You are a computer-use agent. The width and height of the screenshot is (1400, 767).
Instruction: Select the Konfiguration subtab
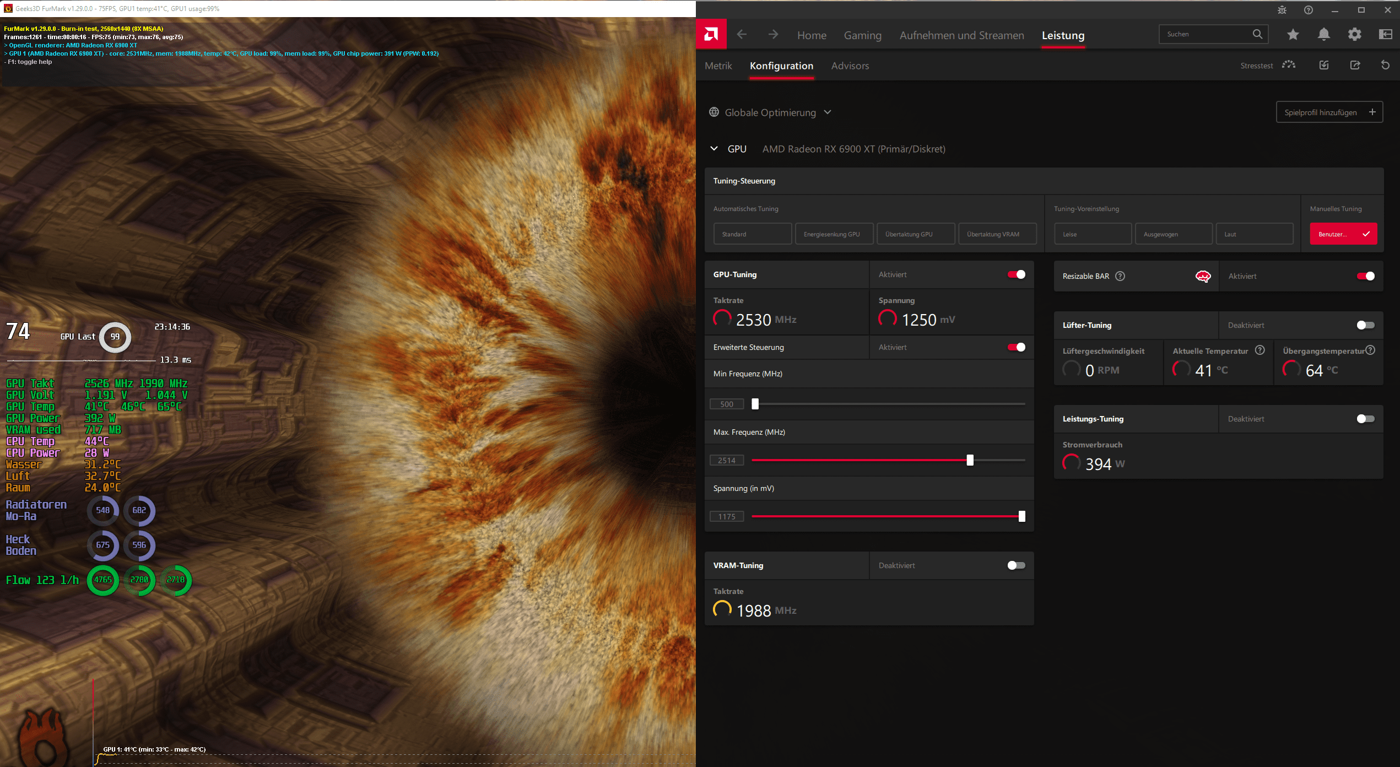781,66
